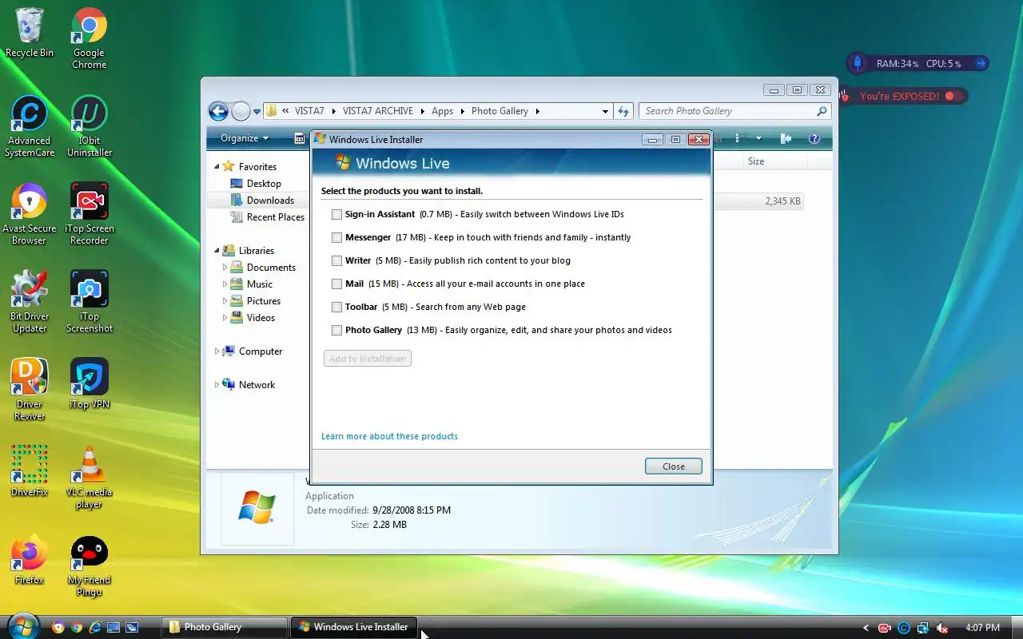
Task: Check the Messenger checkbox
Action: pyautogui.click(x=336, y=237)
